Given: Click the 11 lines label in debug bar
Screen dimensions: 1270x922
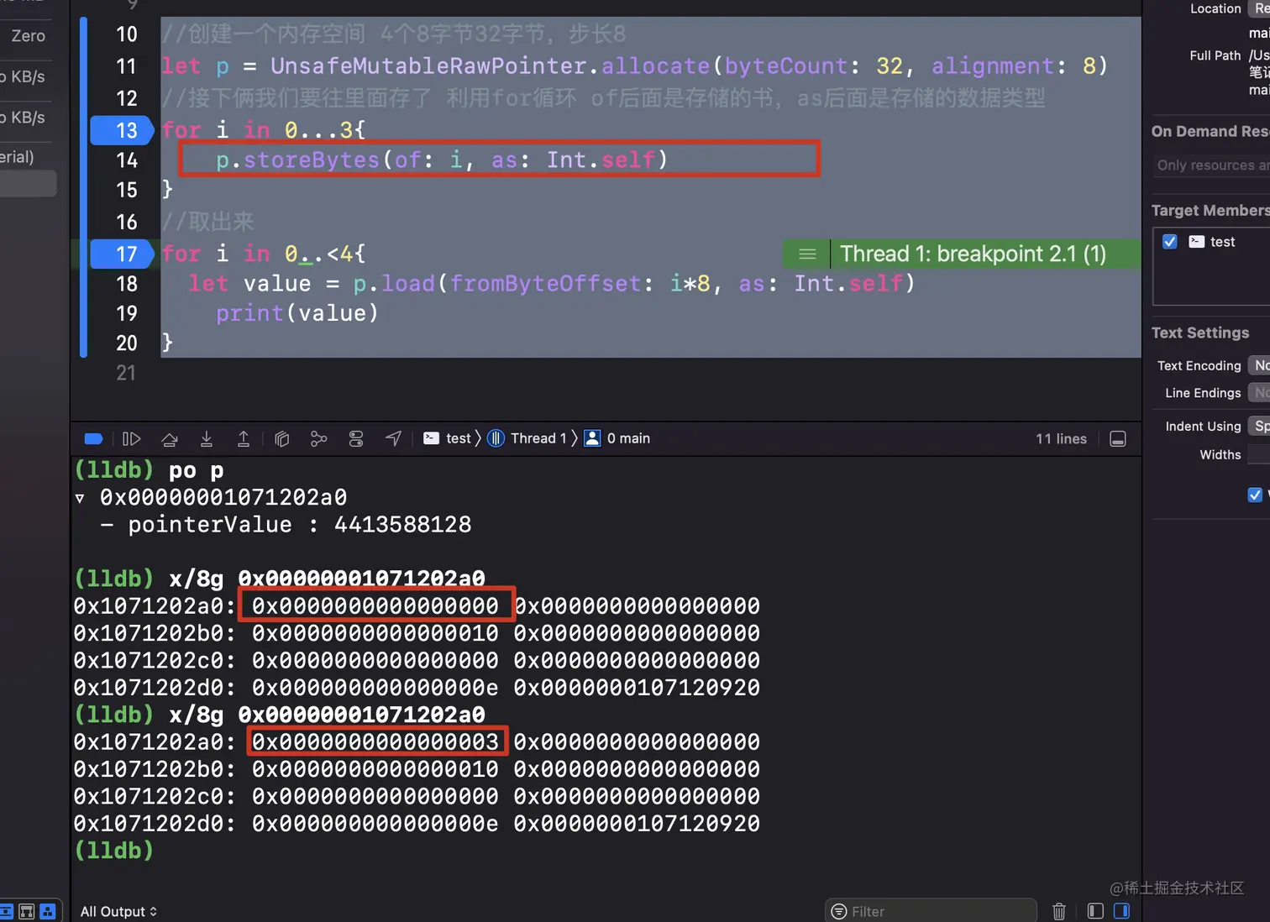Looking at the screenshot, I should click(x=1061, y=438).
